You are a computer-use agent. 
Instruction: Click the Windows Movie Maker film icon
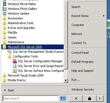[x=5, y=4]
